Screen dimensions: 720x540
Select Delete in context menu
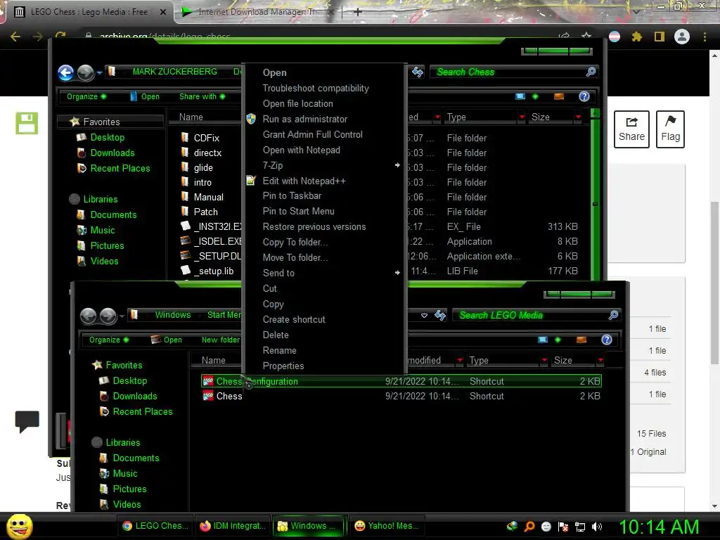[276, 335]
